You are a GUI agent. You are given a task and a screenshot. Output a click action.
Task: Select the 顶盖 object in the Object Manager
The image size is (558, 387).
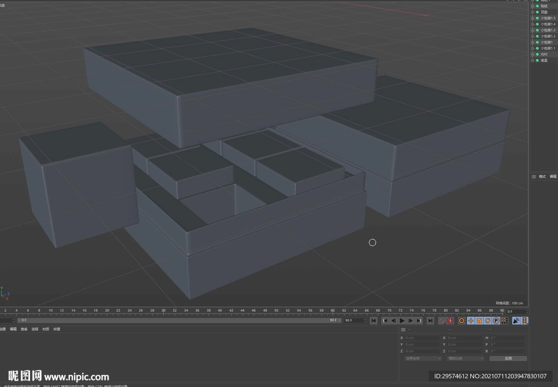(x=544, y=11)
